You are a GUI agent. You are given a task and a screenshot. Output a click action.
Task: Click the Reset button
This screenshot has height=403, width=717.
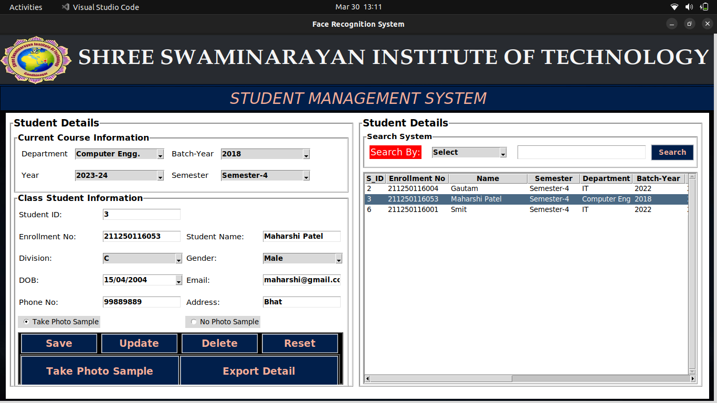pos(300,343)
